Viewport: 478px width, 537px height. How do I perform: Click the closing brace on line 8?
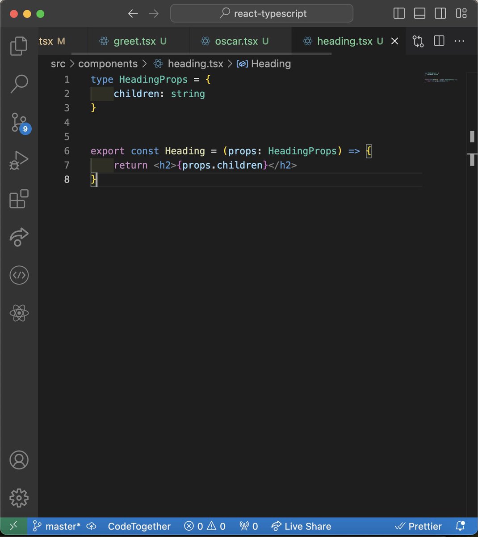pos(93,180)
